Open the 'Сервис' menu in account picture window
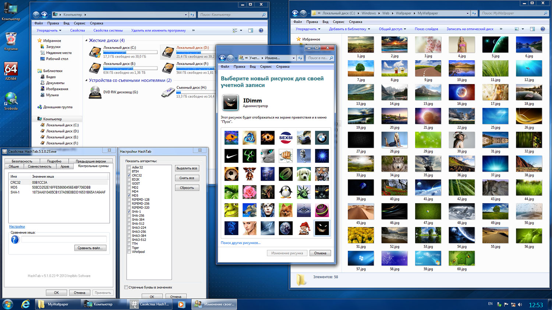Viewport: 552px width, 310px height. pos(266,66)
